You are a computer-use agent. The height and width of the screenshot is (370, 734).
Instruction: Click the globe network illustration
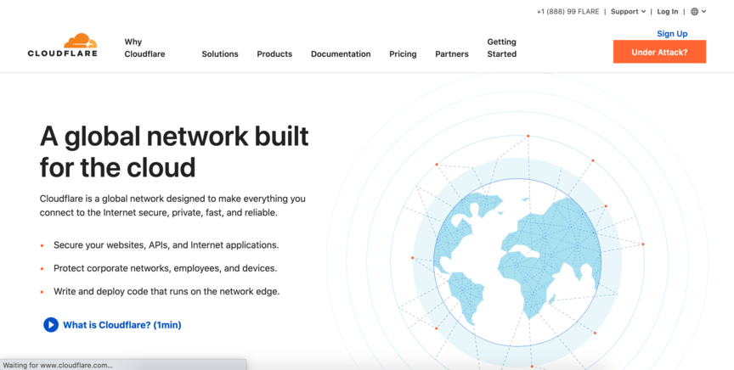coord(517,262)
